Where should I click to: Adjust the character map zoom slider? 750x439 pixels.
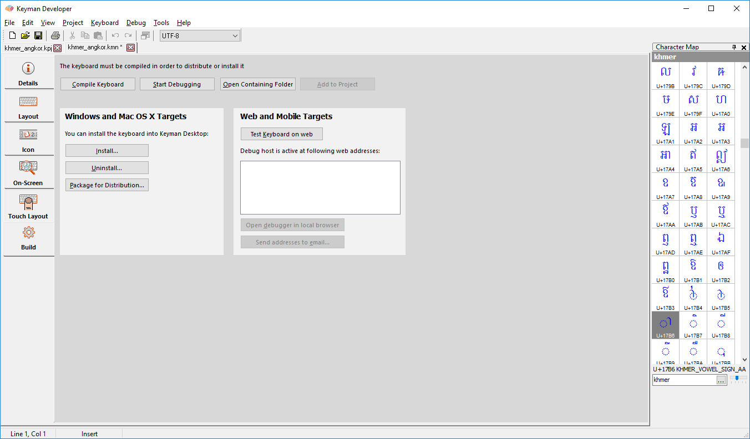coord(738,379)
